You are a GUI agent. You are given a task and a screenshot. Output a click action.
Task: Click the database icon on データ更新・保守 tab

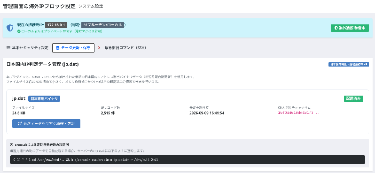[58, 48]
